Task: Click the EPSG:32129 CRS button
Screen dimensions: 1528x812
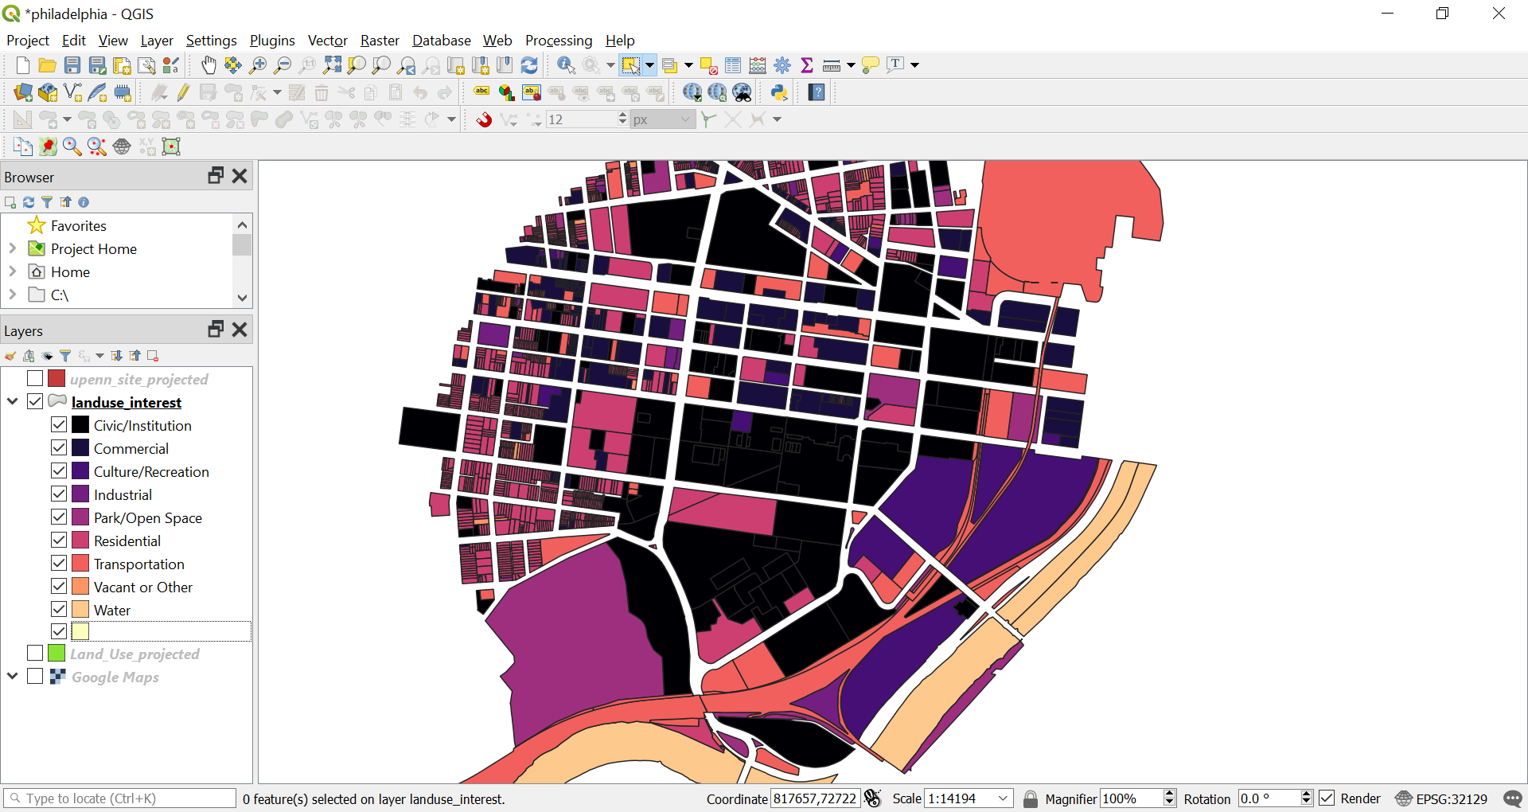Action: pyautogui.click(x=1441, y=798)
